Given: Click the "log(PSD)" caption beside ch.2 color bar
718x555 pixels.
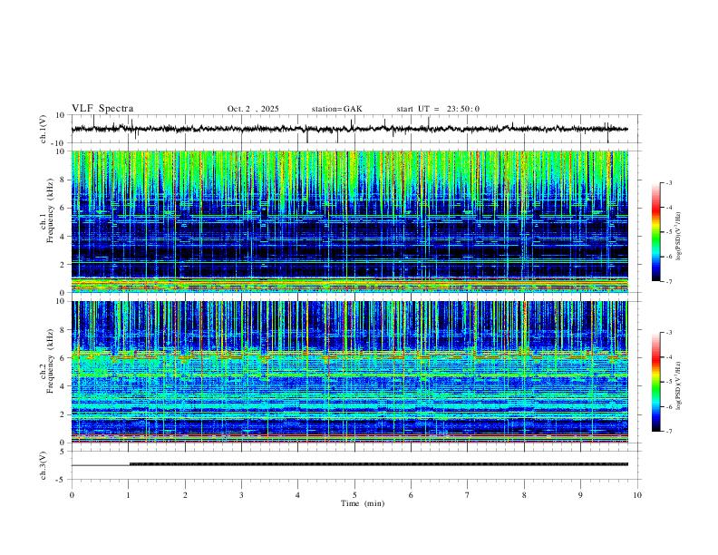Looking at the screenshot, I should coord(679,386).
